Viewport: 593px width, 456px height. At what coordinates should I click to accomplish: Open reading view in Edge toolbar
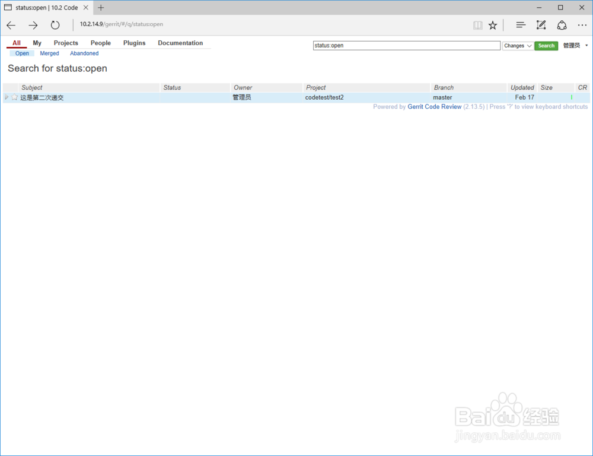[x=478, y=25]
